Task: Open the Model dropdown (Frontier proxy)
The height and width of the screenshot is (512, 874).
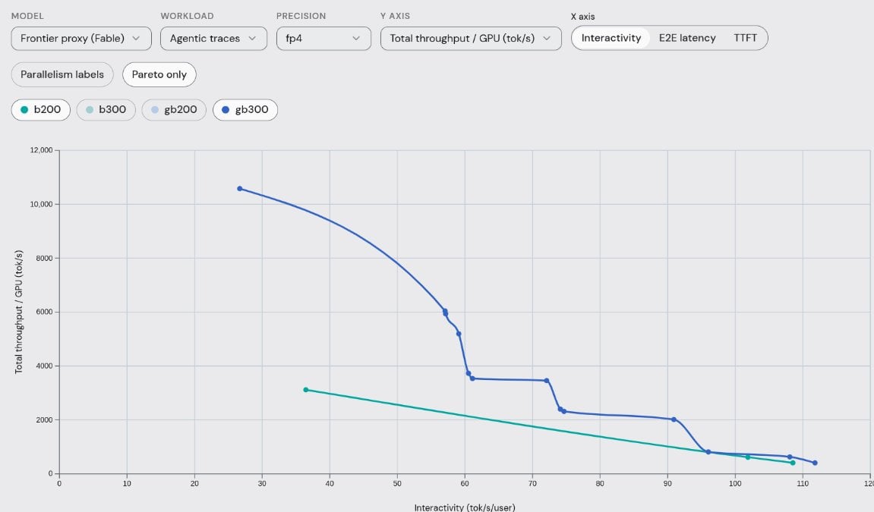Action: tap(81, 39)
